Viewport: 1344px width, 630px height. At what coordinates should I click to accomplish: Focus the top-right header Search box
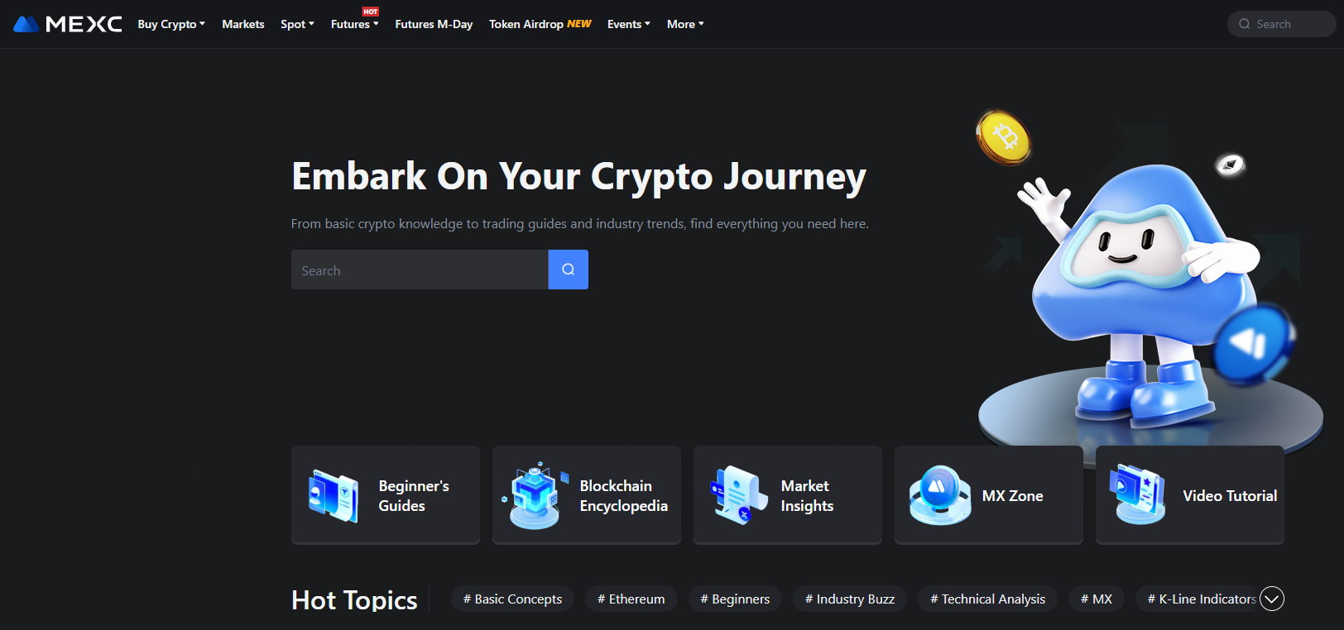1281,24
